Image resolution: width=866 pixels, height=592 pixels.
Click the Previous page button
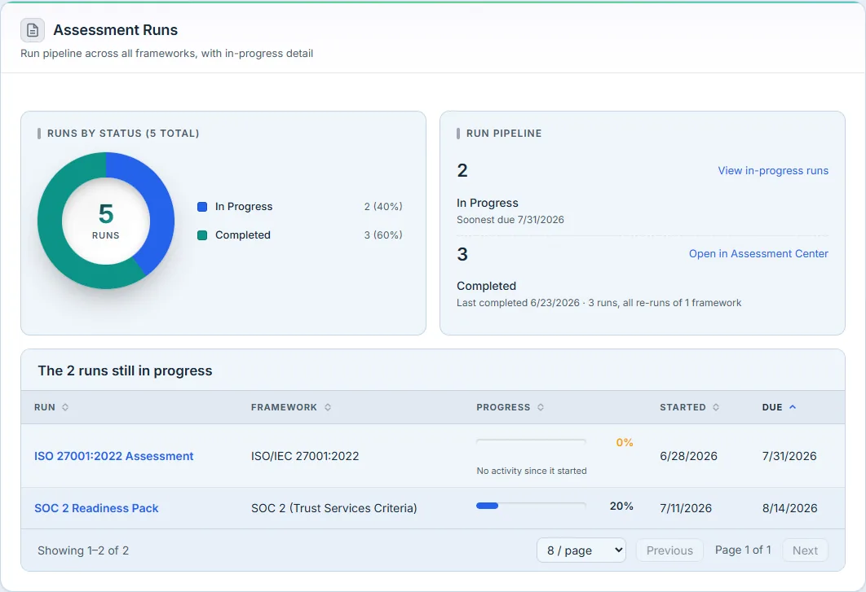click(669, 550)
